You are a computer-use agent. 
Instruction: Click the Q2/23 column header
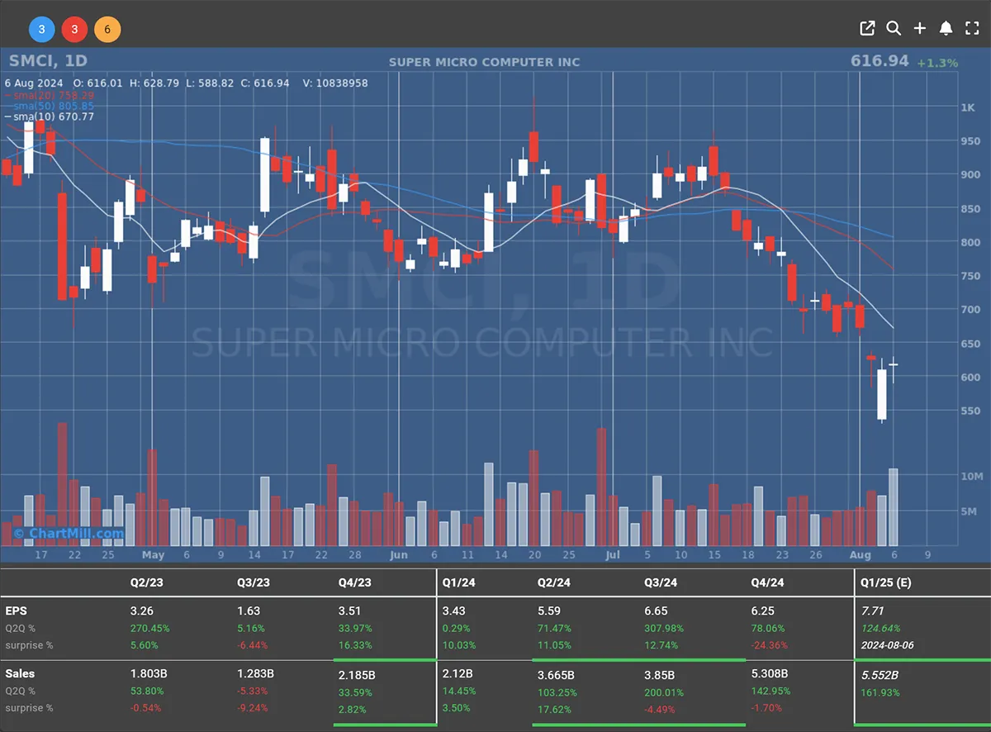147,582
